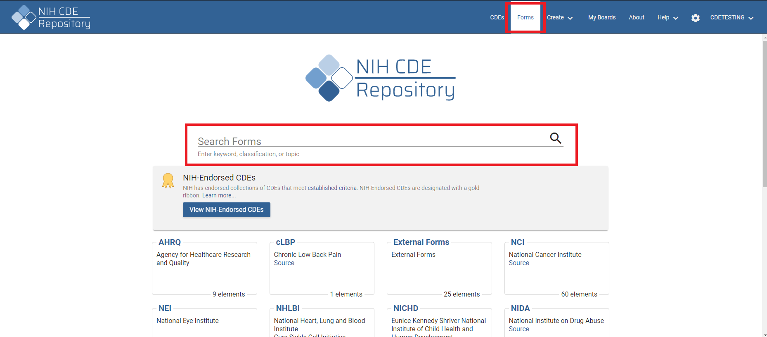This screenshot has width=767, height=337.
Task: Open the Source link under National Cancer Institute
Action: click(519, 263)
